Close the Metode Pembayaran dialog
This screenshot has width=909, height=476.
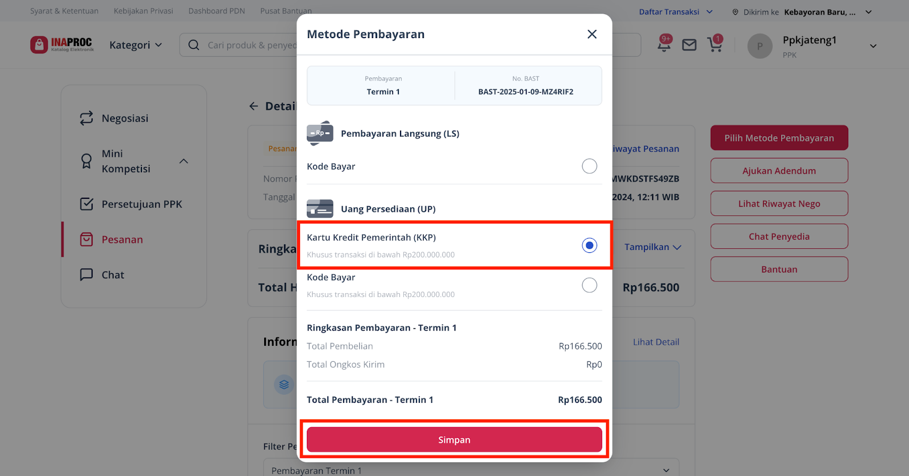pyautogui.click(x=592, y=34)
